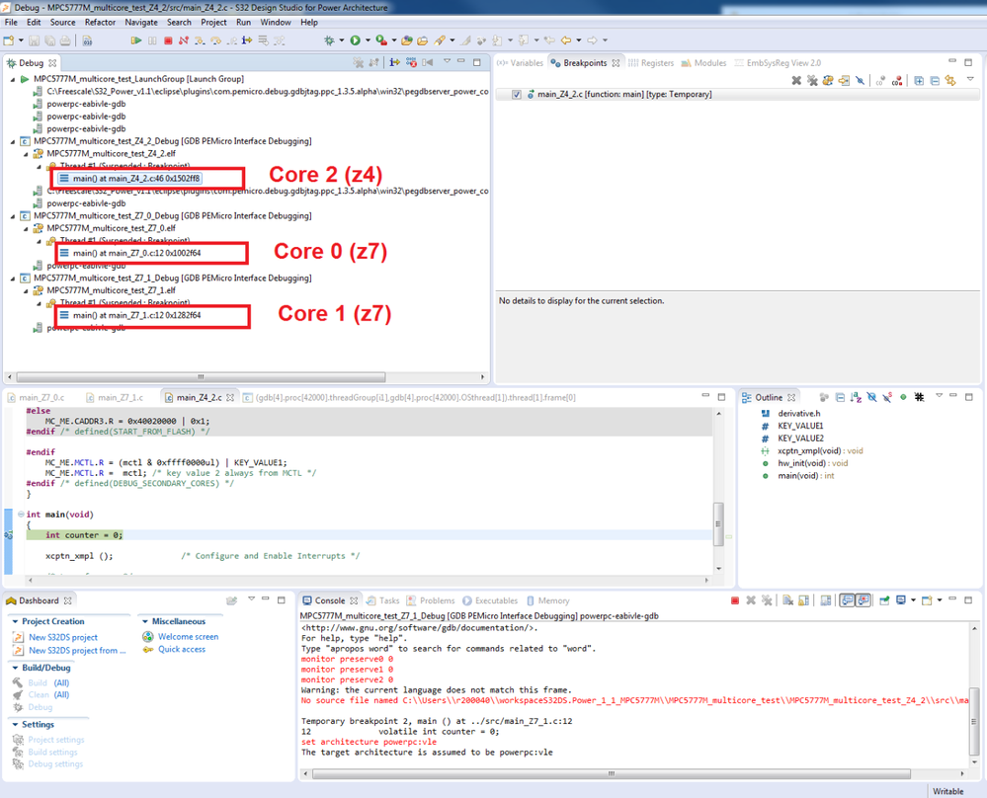Collapse the Build/Debug dashboard section
Image resolution: width=987 pixels, height=798 pixels.
(x=15, y=668)
